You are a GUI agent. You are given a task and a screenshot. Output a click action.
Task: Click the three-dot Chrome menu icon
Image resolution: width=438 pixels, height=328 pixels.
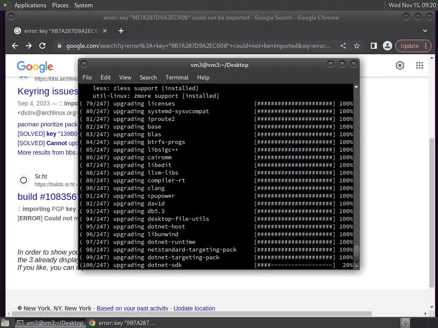coord(426,46)
